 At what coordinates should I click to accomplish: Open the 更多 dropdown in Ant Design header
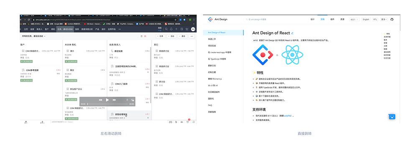click(384, 20)
